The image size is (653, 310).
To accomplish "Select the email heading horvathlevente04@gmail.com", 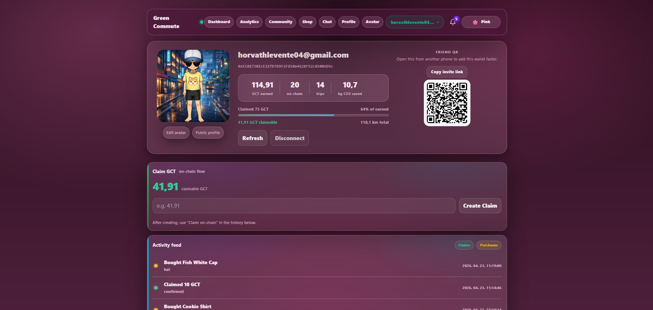I will tap(293, 55).
